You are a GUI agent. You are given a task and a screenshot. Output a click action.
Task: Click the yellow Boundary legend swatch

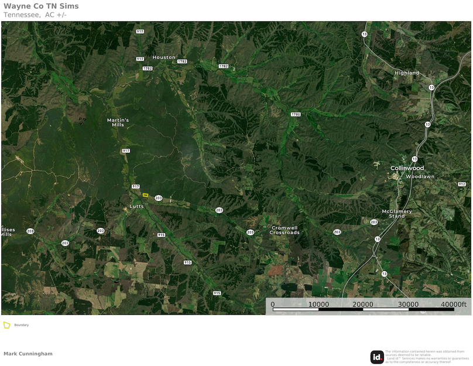coord(6,325)
